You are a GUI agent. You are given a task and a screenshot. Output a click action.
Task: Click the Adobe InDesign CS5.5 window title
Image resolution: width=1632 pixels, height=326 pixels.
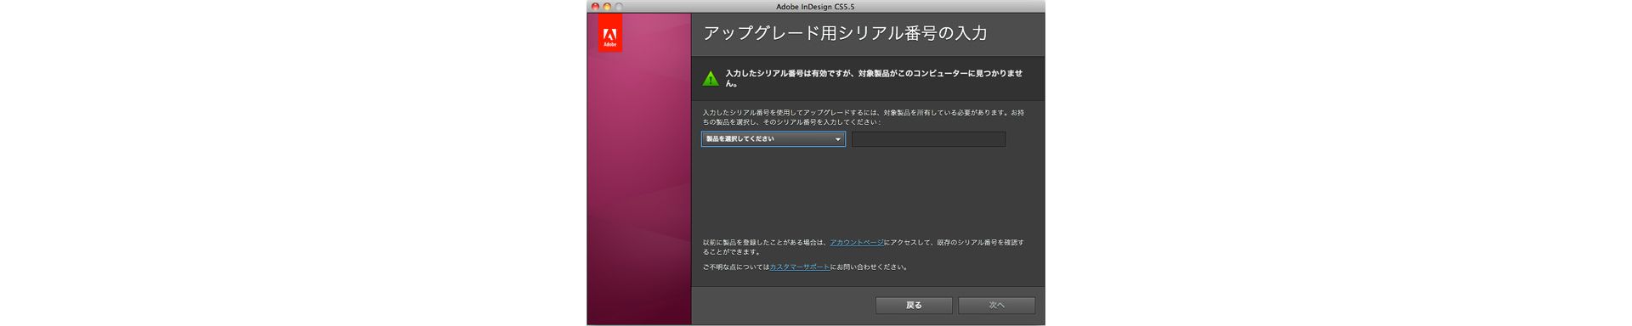815,6
